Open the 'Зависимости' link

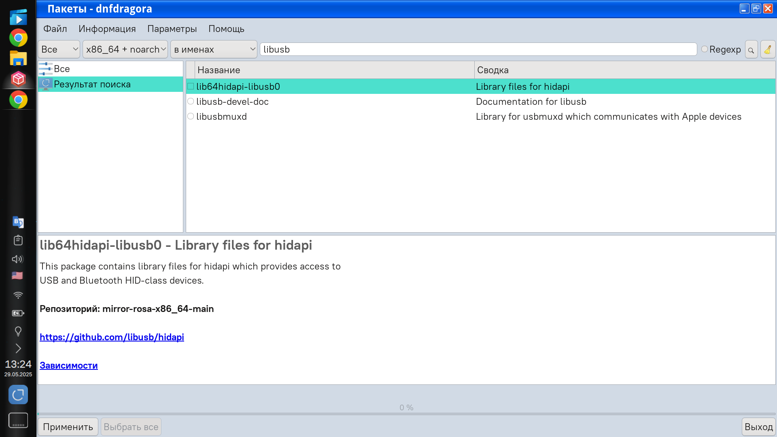pyautogui.click(x=69, y=365)
